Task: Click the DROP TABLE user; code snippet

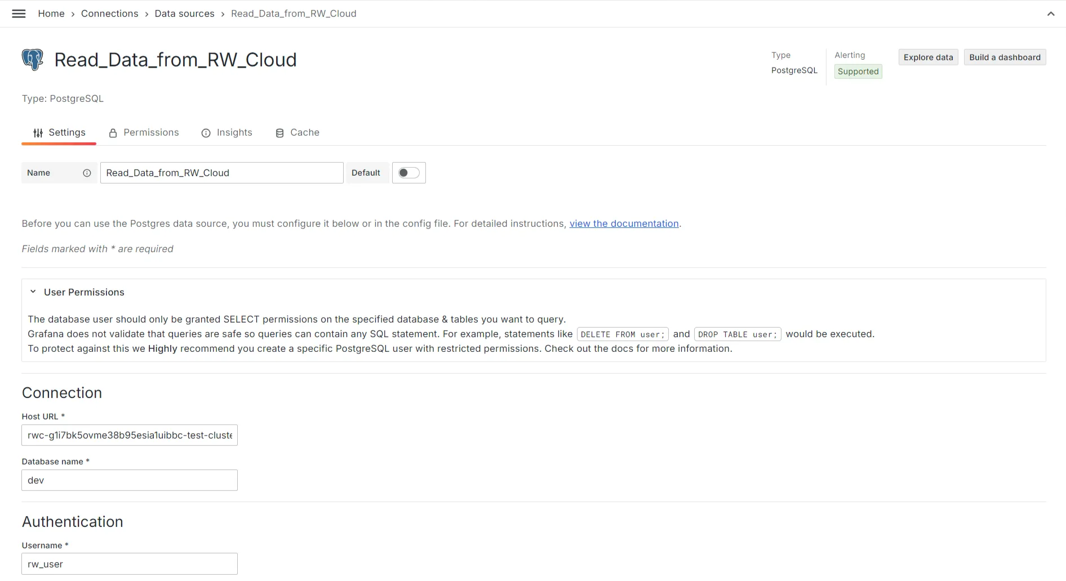Action: click(738, 334)
